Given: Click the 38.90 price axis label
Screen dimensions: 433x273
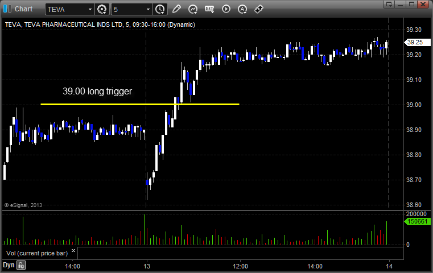Looking at the screenshot, I should (x=414, y=130).
